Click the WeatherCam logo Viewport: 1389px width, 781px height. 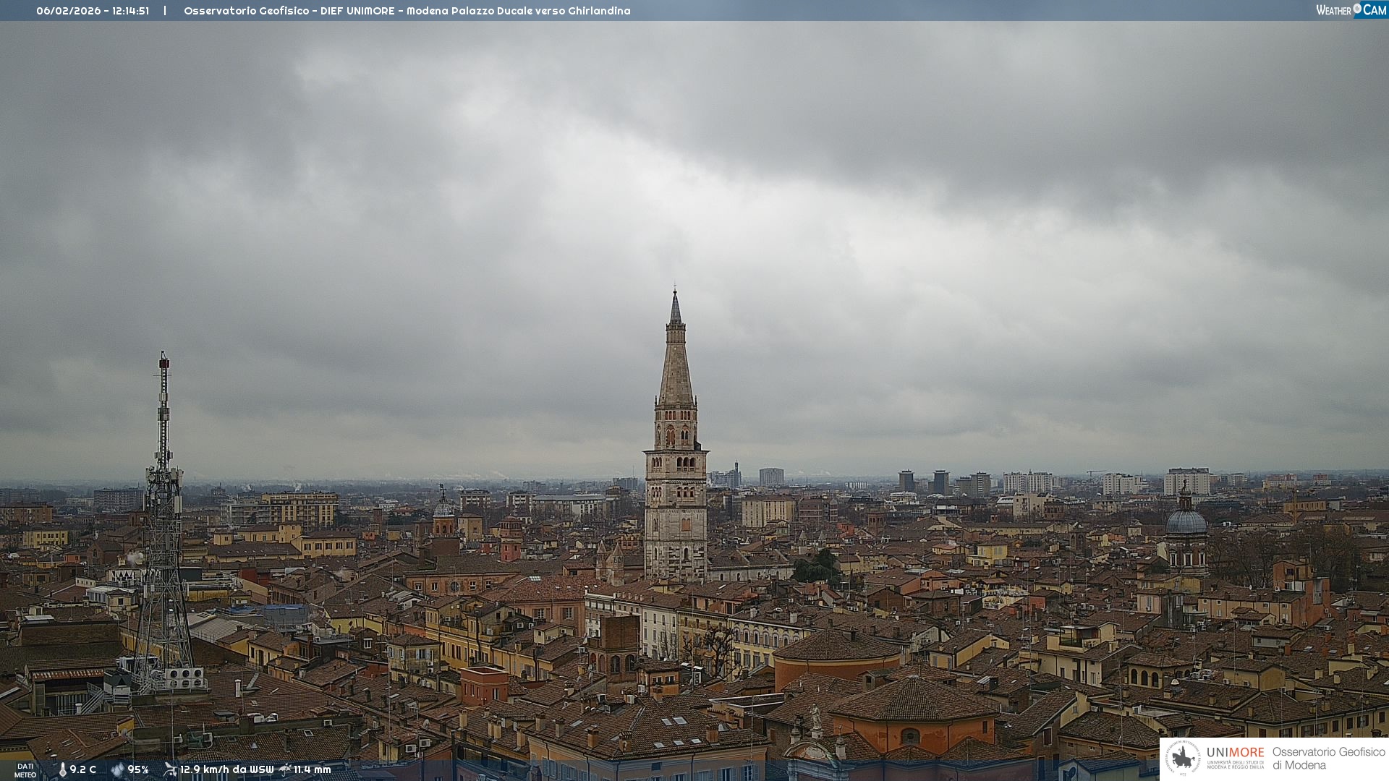coord(1351,10)
